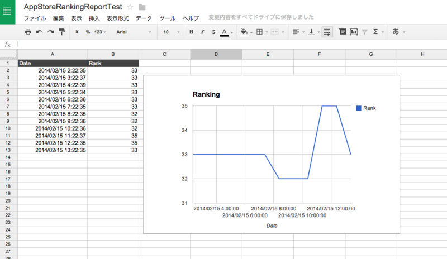Click the Google Sheets home icon
This screenshot has height=259, width=447.
pyautogui.click(x=7, y=12)
